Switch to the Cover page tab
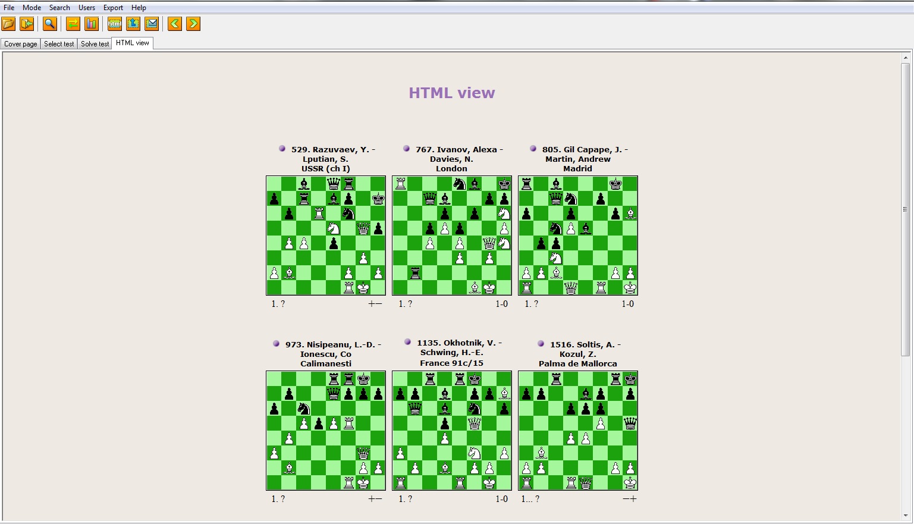Viewport: 914px width, 524px height. tap(20, 43)
